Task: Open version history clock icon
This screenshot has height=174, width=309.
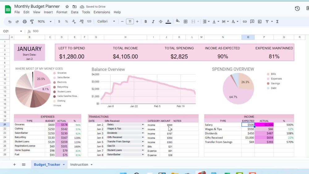Action: [x=297, y=8]
